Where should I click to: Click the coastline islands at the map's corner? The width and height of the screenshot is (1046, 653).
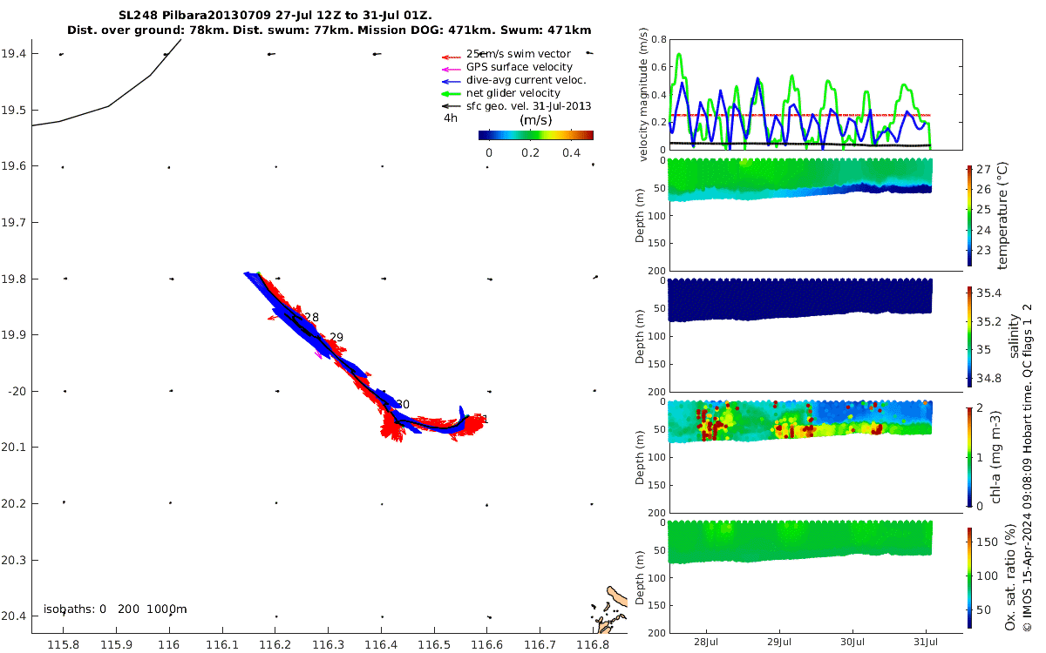coord(610,609)
